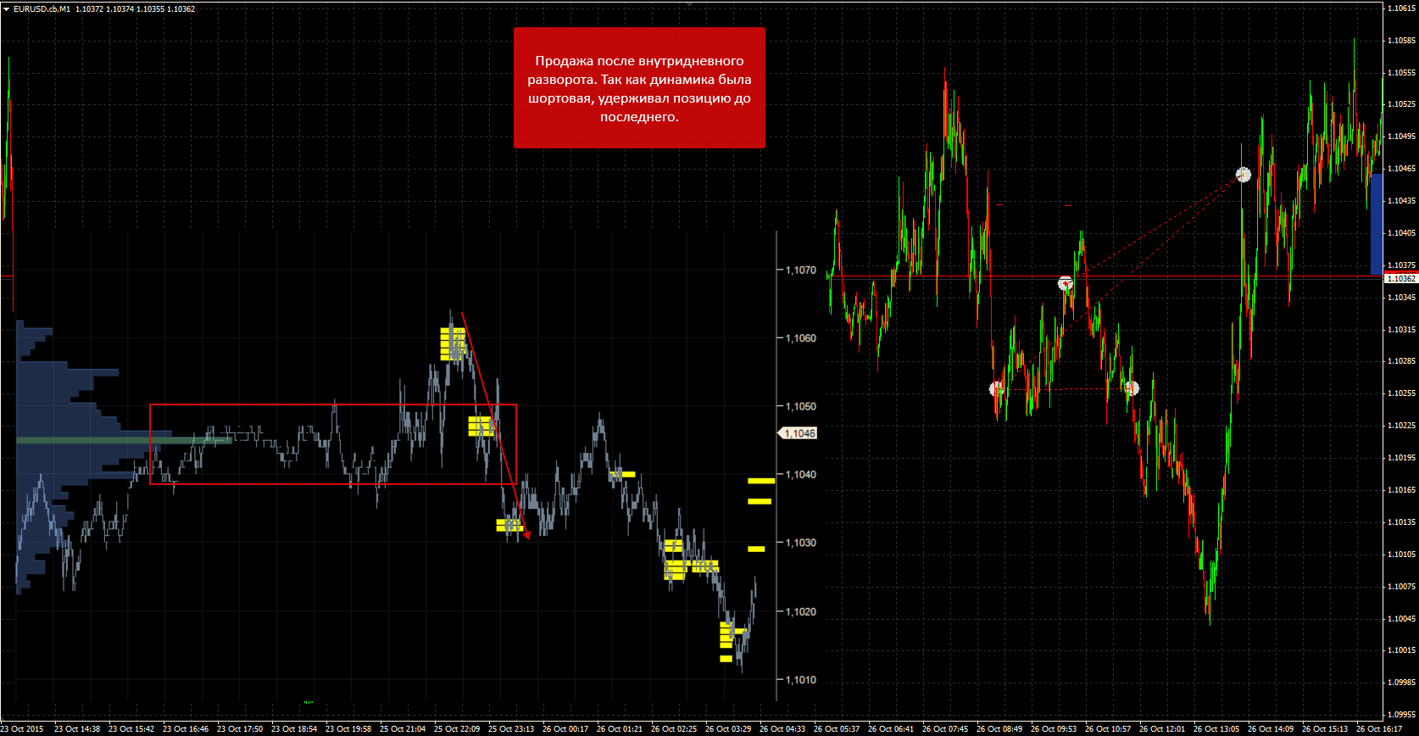The width and height of the screenshot is (1419, 736).
Task: Click the 1.10045 price scale label
Action: click(x=1401, y=618)
